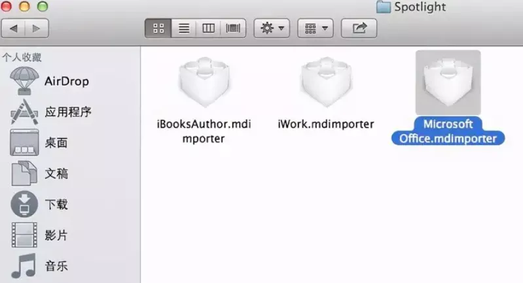Click the Microsoft Office.mdimporter file name
This screenshot has height=283, width=523.
point(448,131)
